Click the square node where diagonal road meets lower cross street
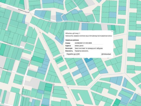 click(x=68, y=88)
